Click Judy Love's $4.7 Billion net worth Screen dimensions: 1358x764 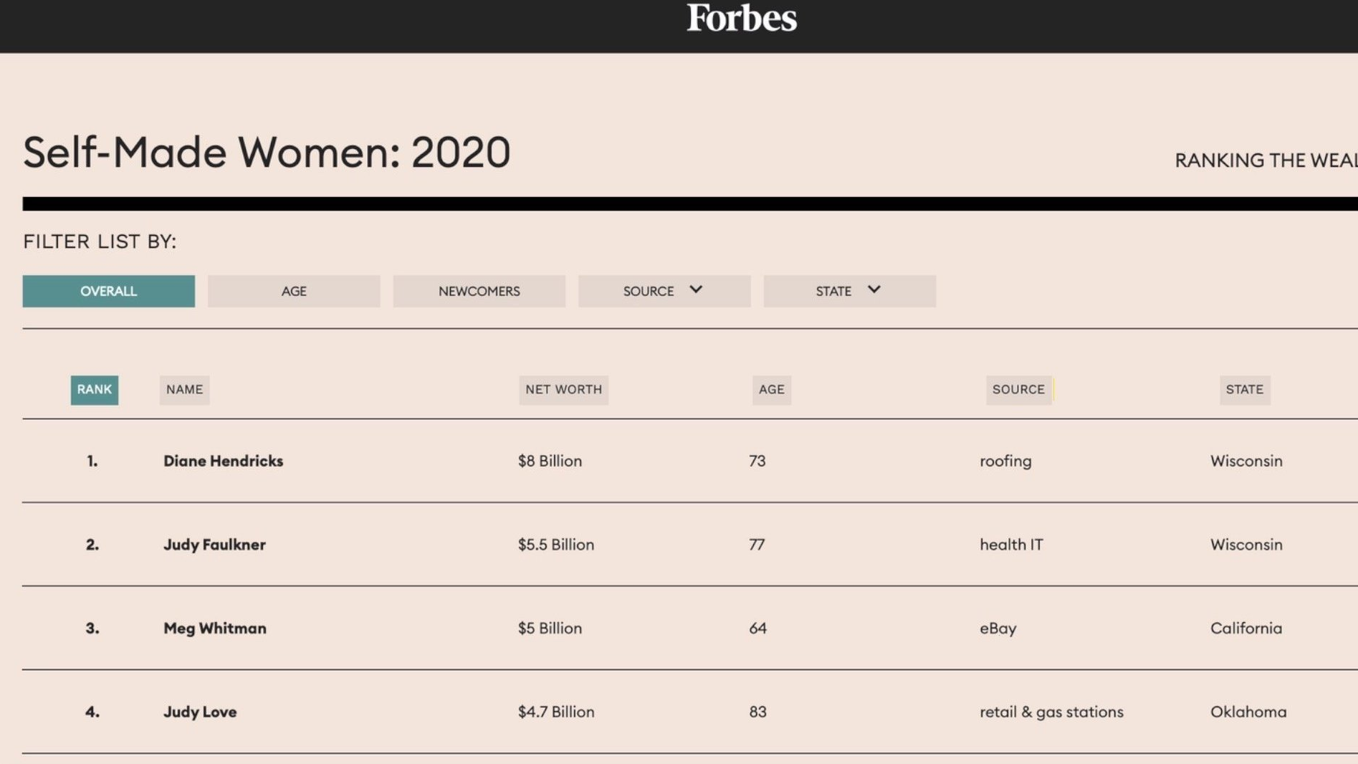556,712
